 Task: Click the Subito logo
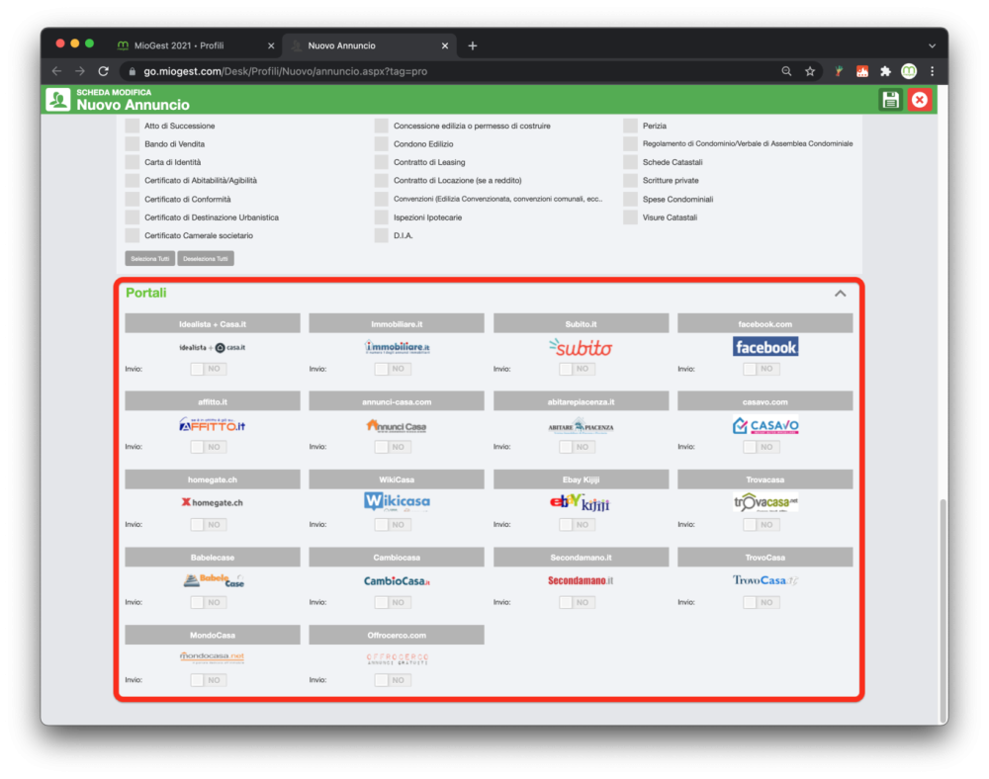[x=581, y=347]
